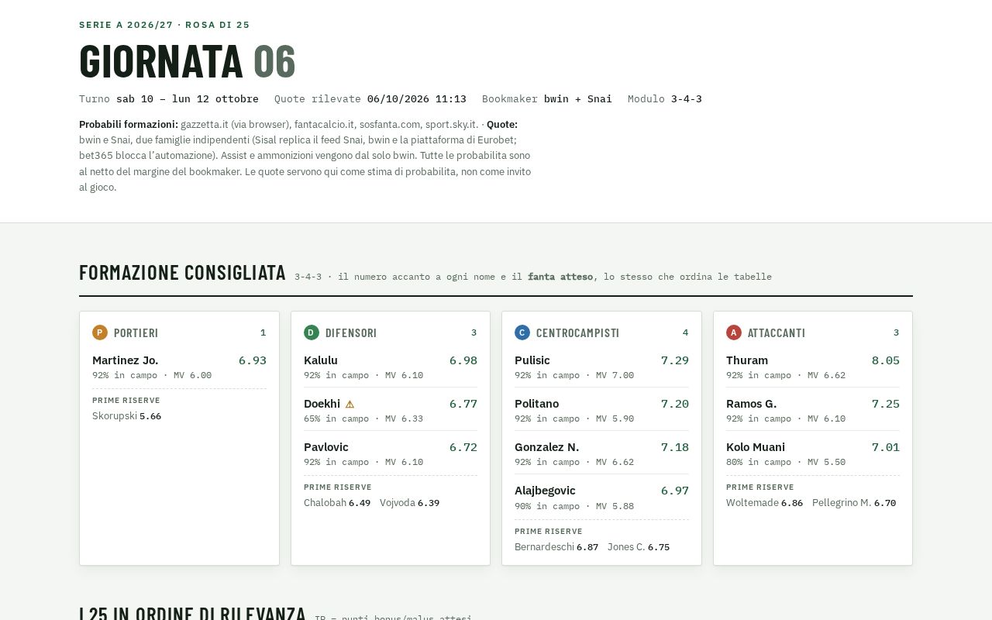
Task: Click the count 4 in the Centrocampisti header
Action: point(685,332)
